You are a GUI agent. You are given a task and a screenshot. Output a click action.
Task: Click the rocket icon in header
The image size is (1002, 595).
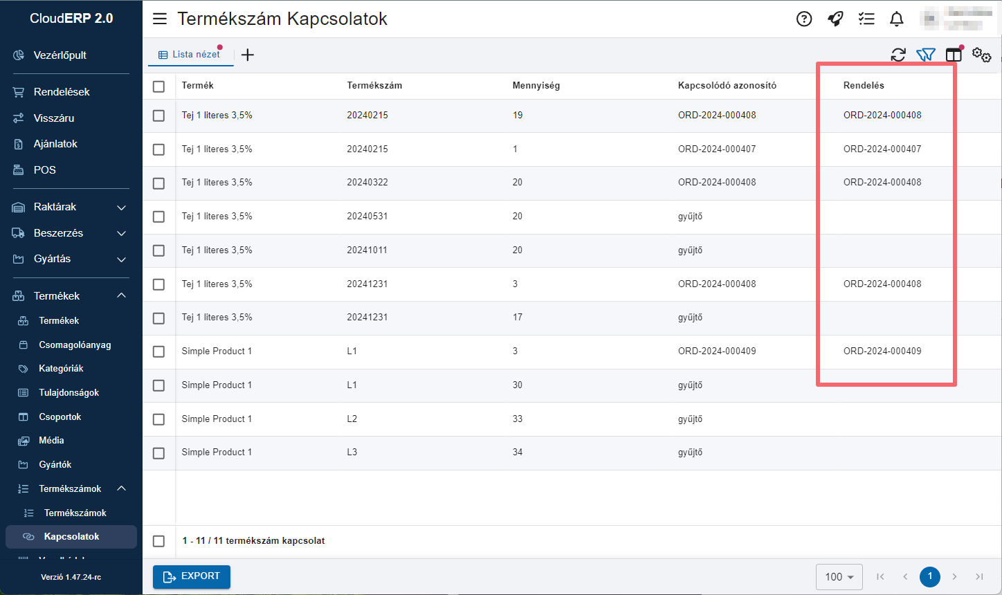[x=835, y=19]
